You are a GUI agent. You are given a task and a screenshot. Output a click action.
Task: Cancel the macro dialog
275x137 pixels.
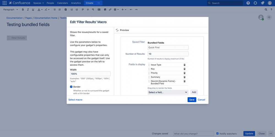(x=201, y=100)
